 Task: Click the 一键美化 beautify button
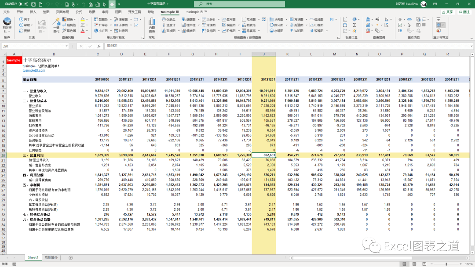pos(56,25)
